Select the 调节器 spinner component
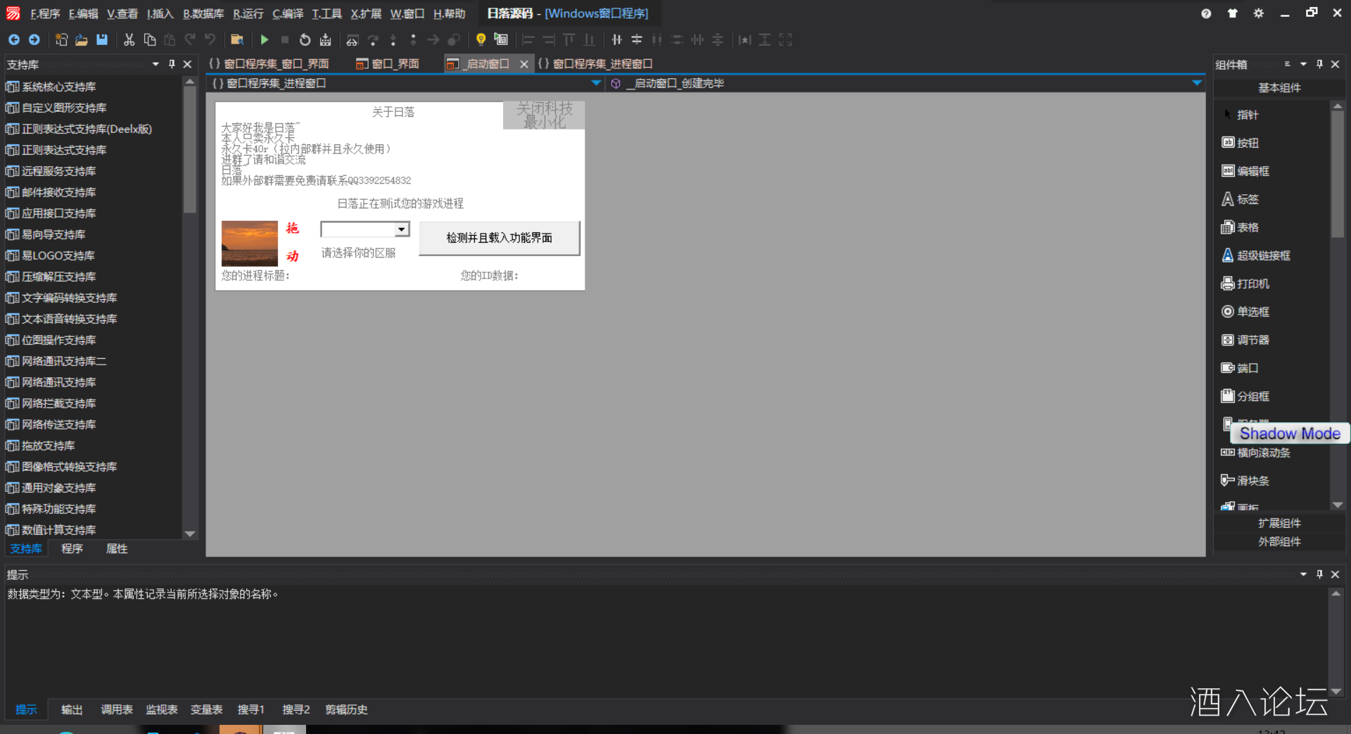Screen dimensions: 1351x734 coord(1245,340)
